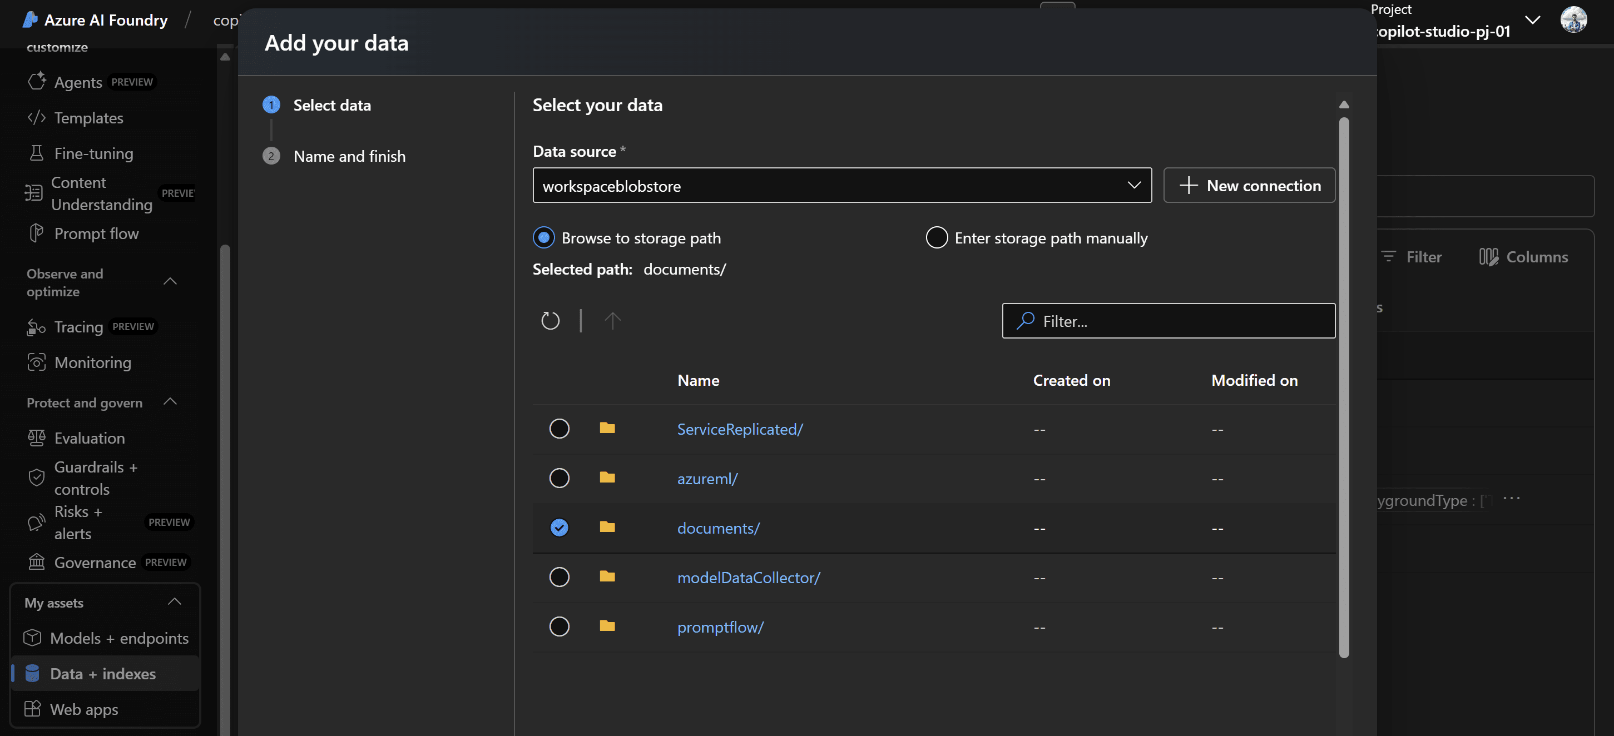1614x736 pixels.
Task: Open the user profile avatar
Action: (x=1573, y=19)
